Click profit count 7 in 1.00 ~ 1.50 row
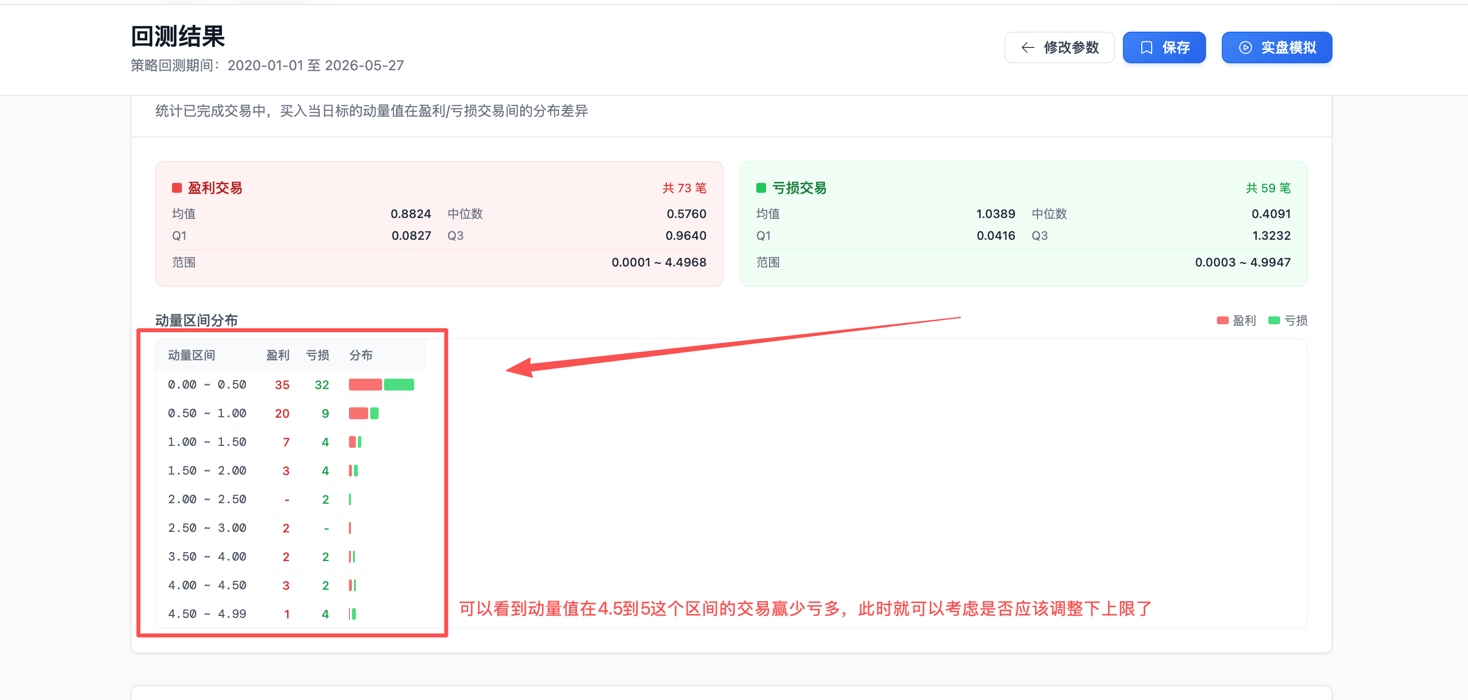The image size is (1468, 700). pos(286,442)
